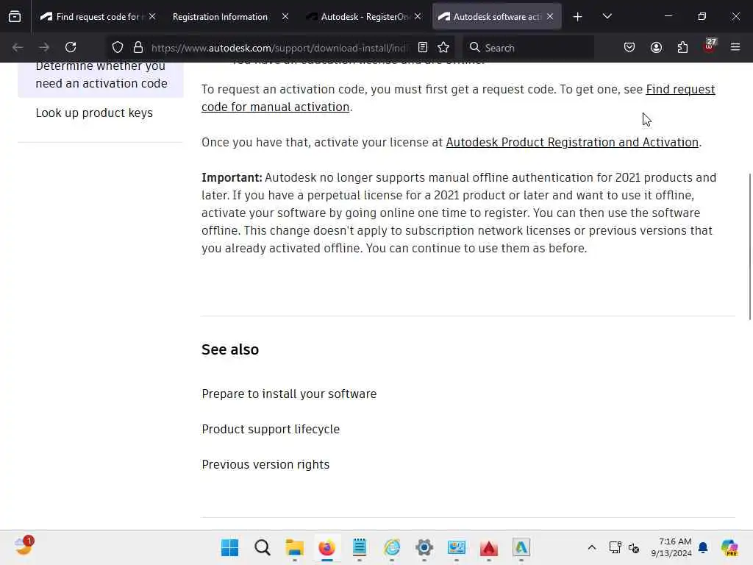The image size is (753, 565).
Task: Open uBlock extension with 27 badge
Action: [x=710, y=46]
